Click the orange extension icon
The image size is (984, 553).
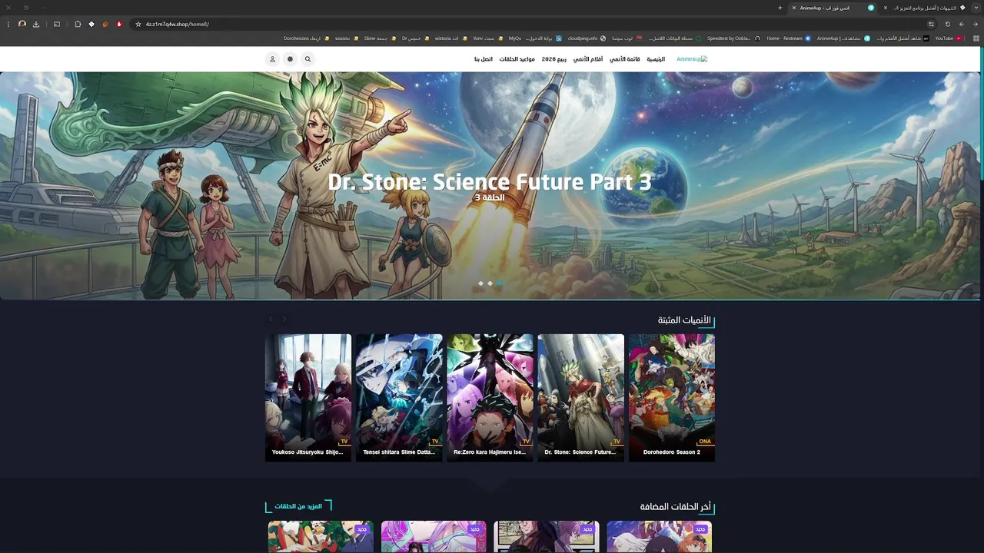[105, 24]
